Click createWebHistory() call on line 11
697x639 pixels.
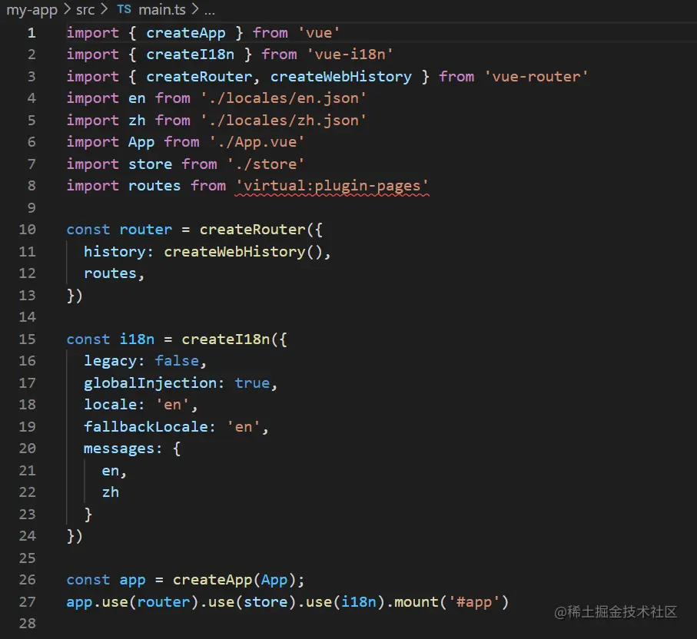243,252
